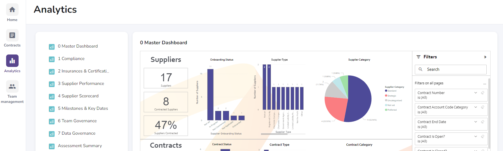Open the Team management icon
The width and height of the screenshot is (503, 151).
12,87
